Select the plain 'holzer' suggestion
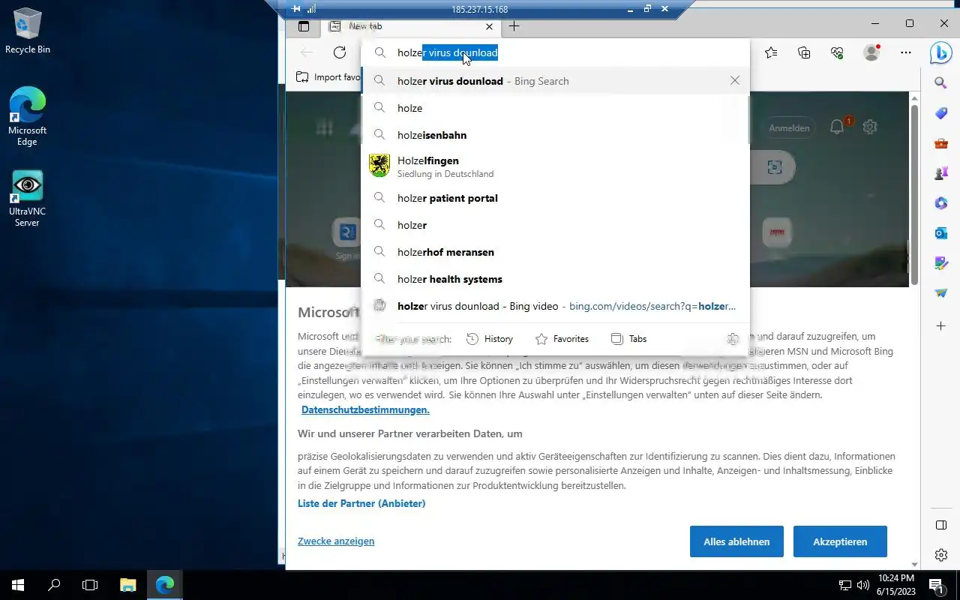Screen dimensions: 960x600 click(555, 225)
